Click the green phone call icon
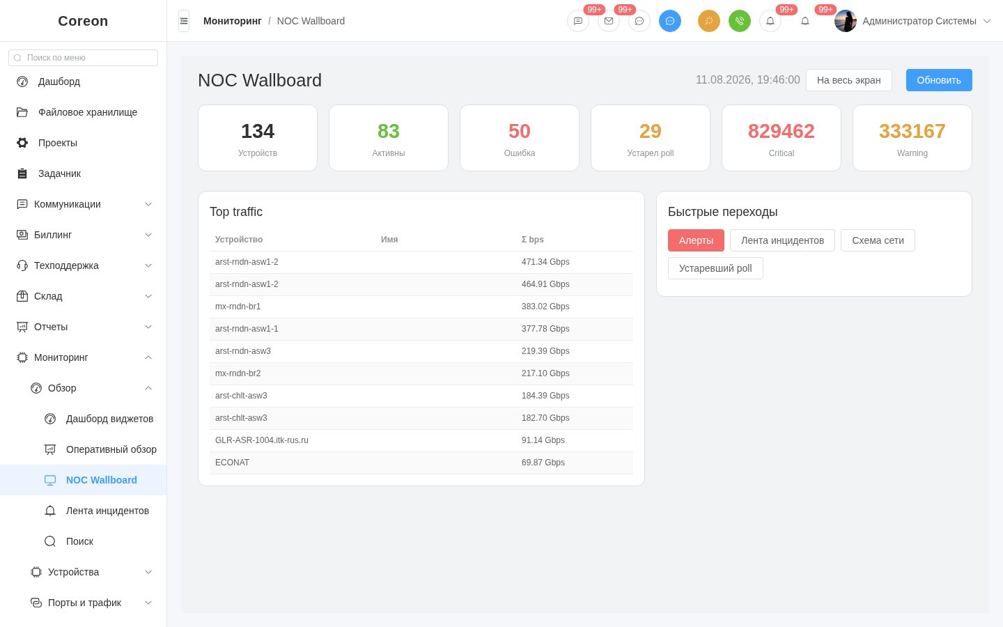 pyautogui.click(x=740, y=21)
